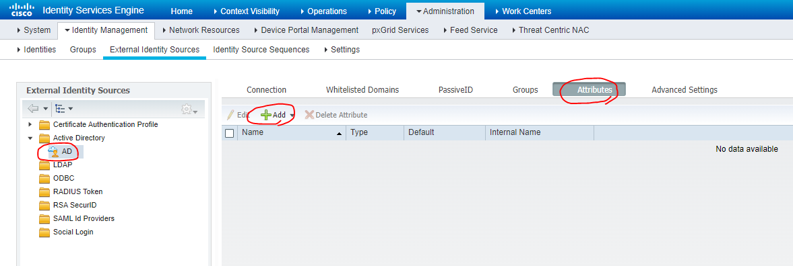Select External Identity Sources tab
This screenshot has width=793, height=266.
click(x=154, y=50)
